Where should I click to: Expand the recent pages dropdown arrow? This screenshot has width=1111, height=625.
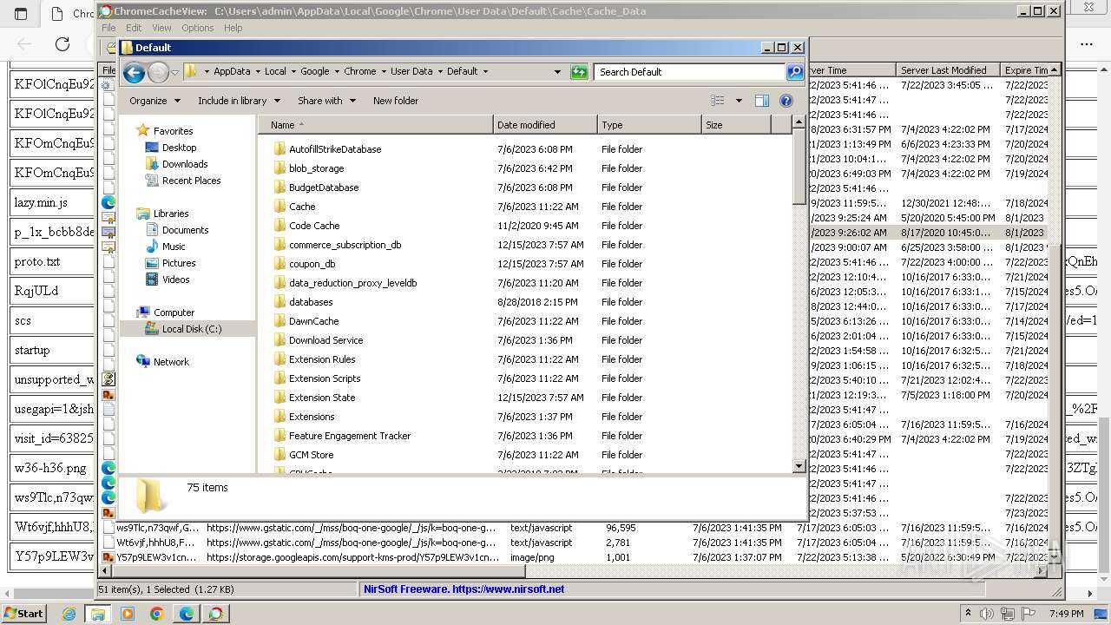tap(174, 72)
